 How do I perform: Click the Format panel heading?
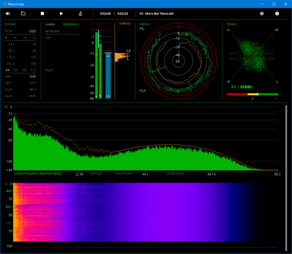click(x=10, y=24)
